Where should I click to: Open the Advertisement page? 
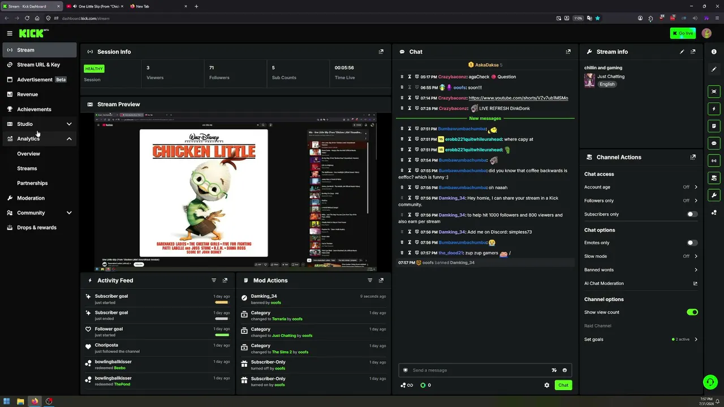tap(40, 80)
